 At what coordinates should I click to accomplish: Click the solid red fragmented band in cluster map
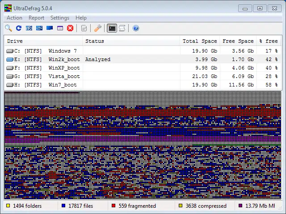tap(143, 113)
